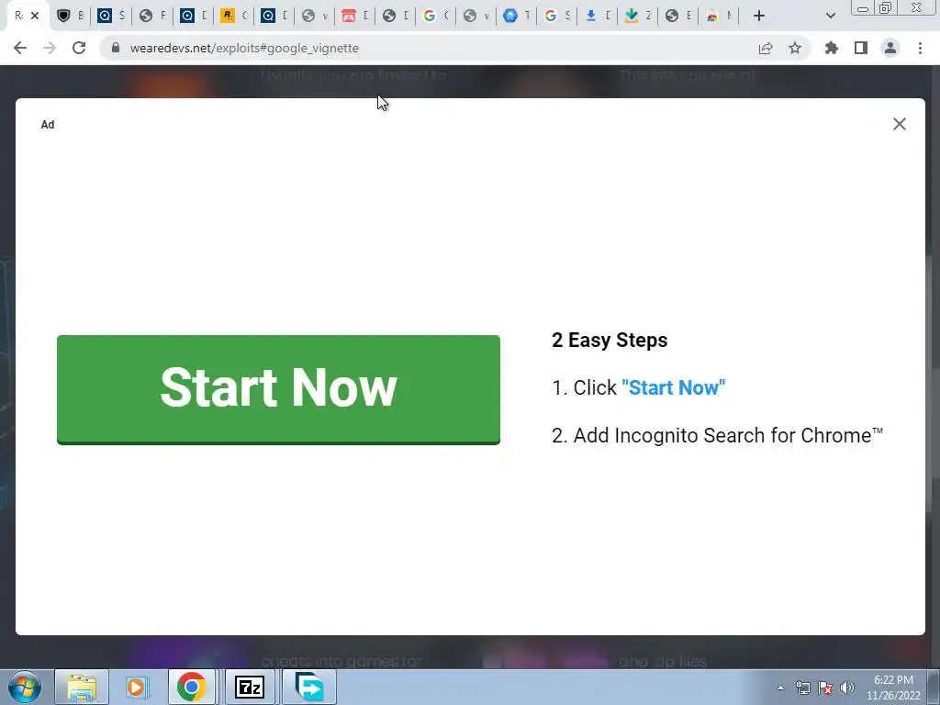The width and height of the screenshot is (940, 705).
Task: Minimize the Chrome window
Action: click(863, 7)
